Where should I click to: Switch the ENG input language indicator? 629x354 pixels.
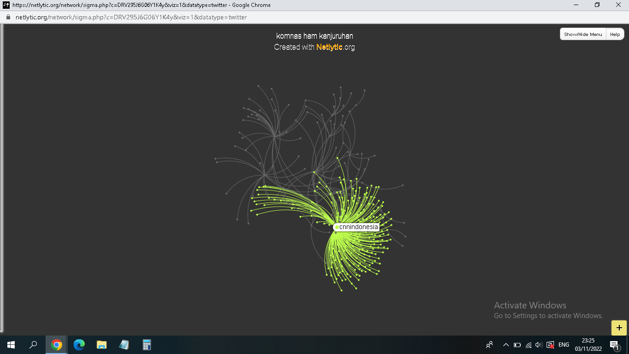[x=564, y=345]
